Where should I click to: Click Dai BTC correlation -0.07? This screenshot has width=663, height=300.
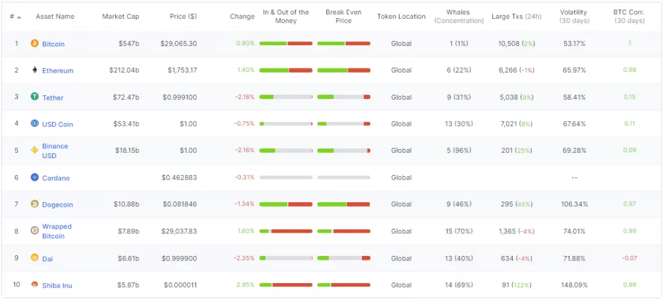click(629, 258)
